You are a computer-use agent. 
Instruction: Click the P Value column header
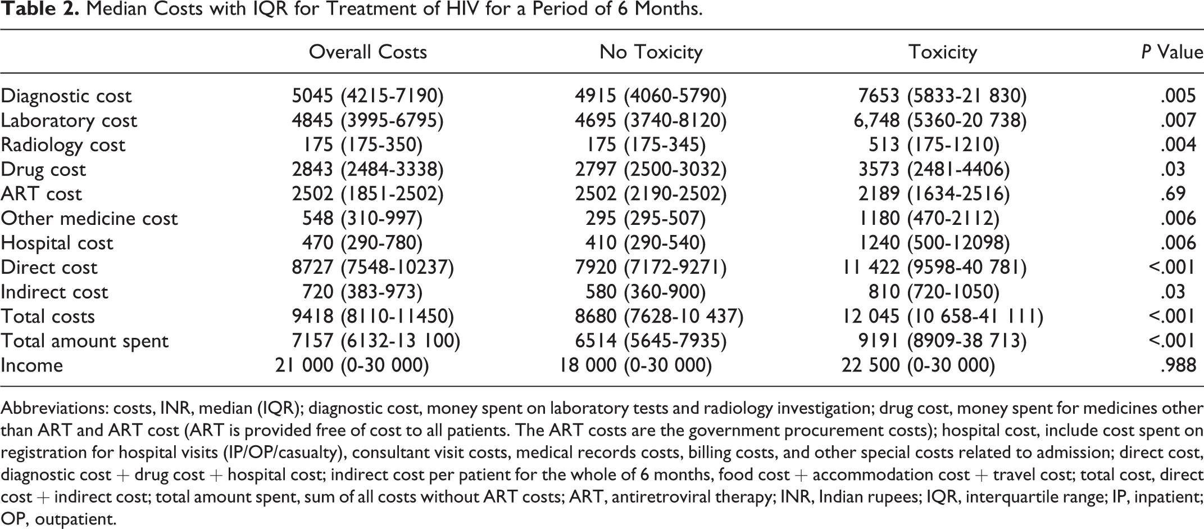pos(1172,52)
